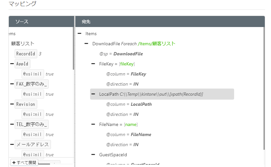This screenshot has width=271, height=167.
Task: Collapse the GuestSpaceId node
Action: point(93,155)
